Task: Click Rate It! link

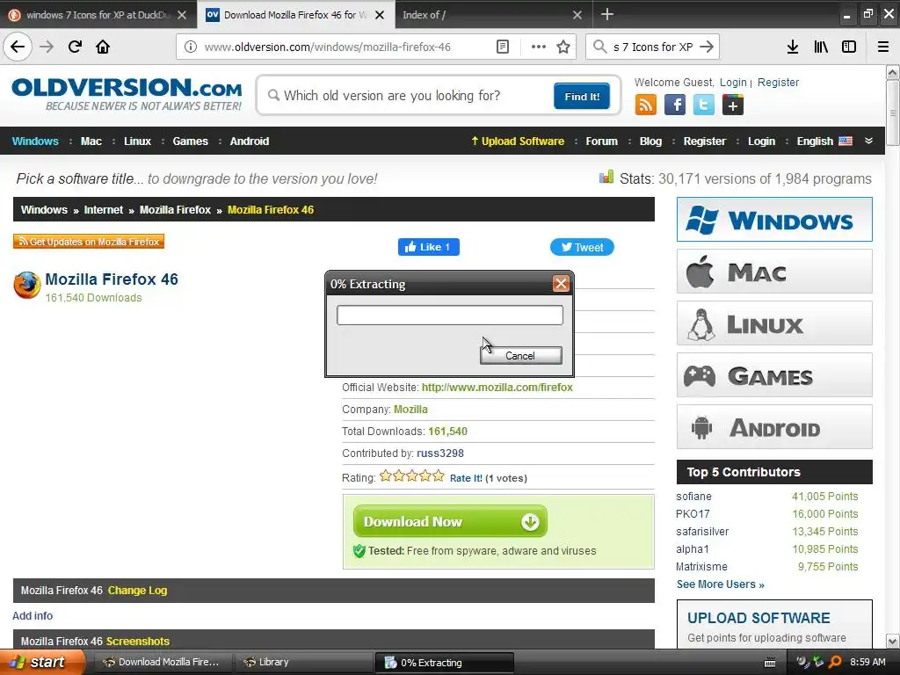Action: tap(466, 477)
